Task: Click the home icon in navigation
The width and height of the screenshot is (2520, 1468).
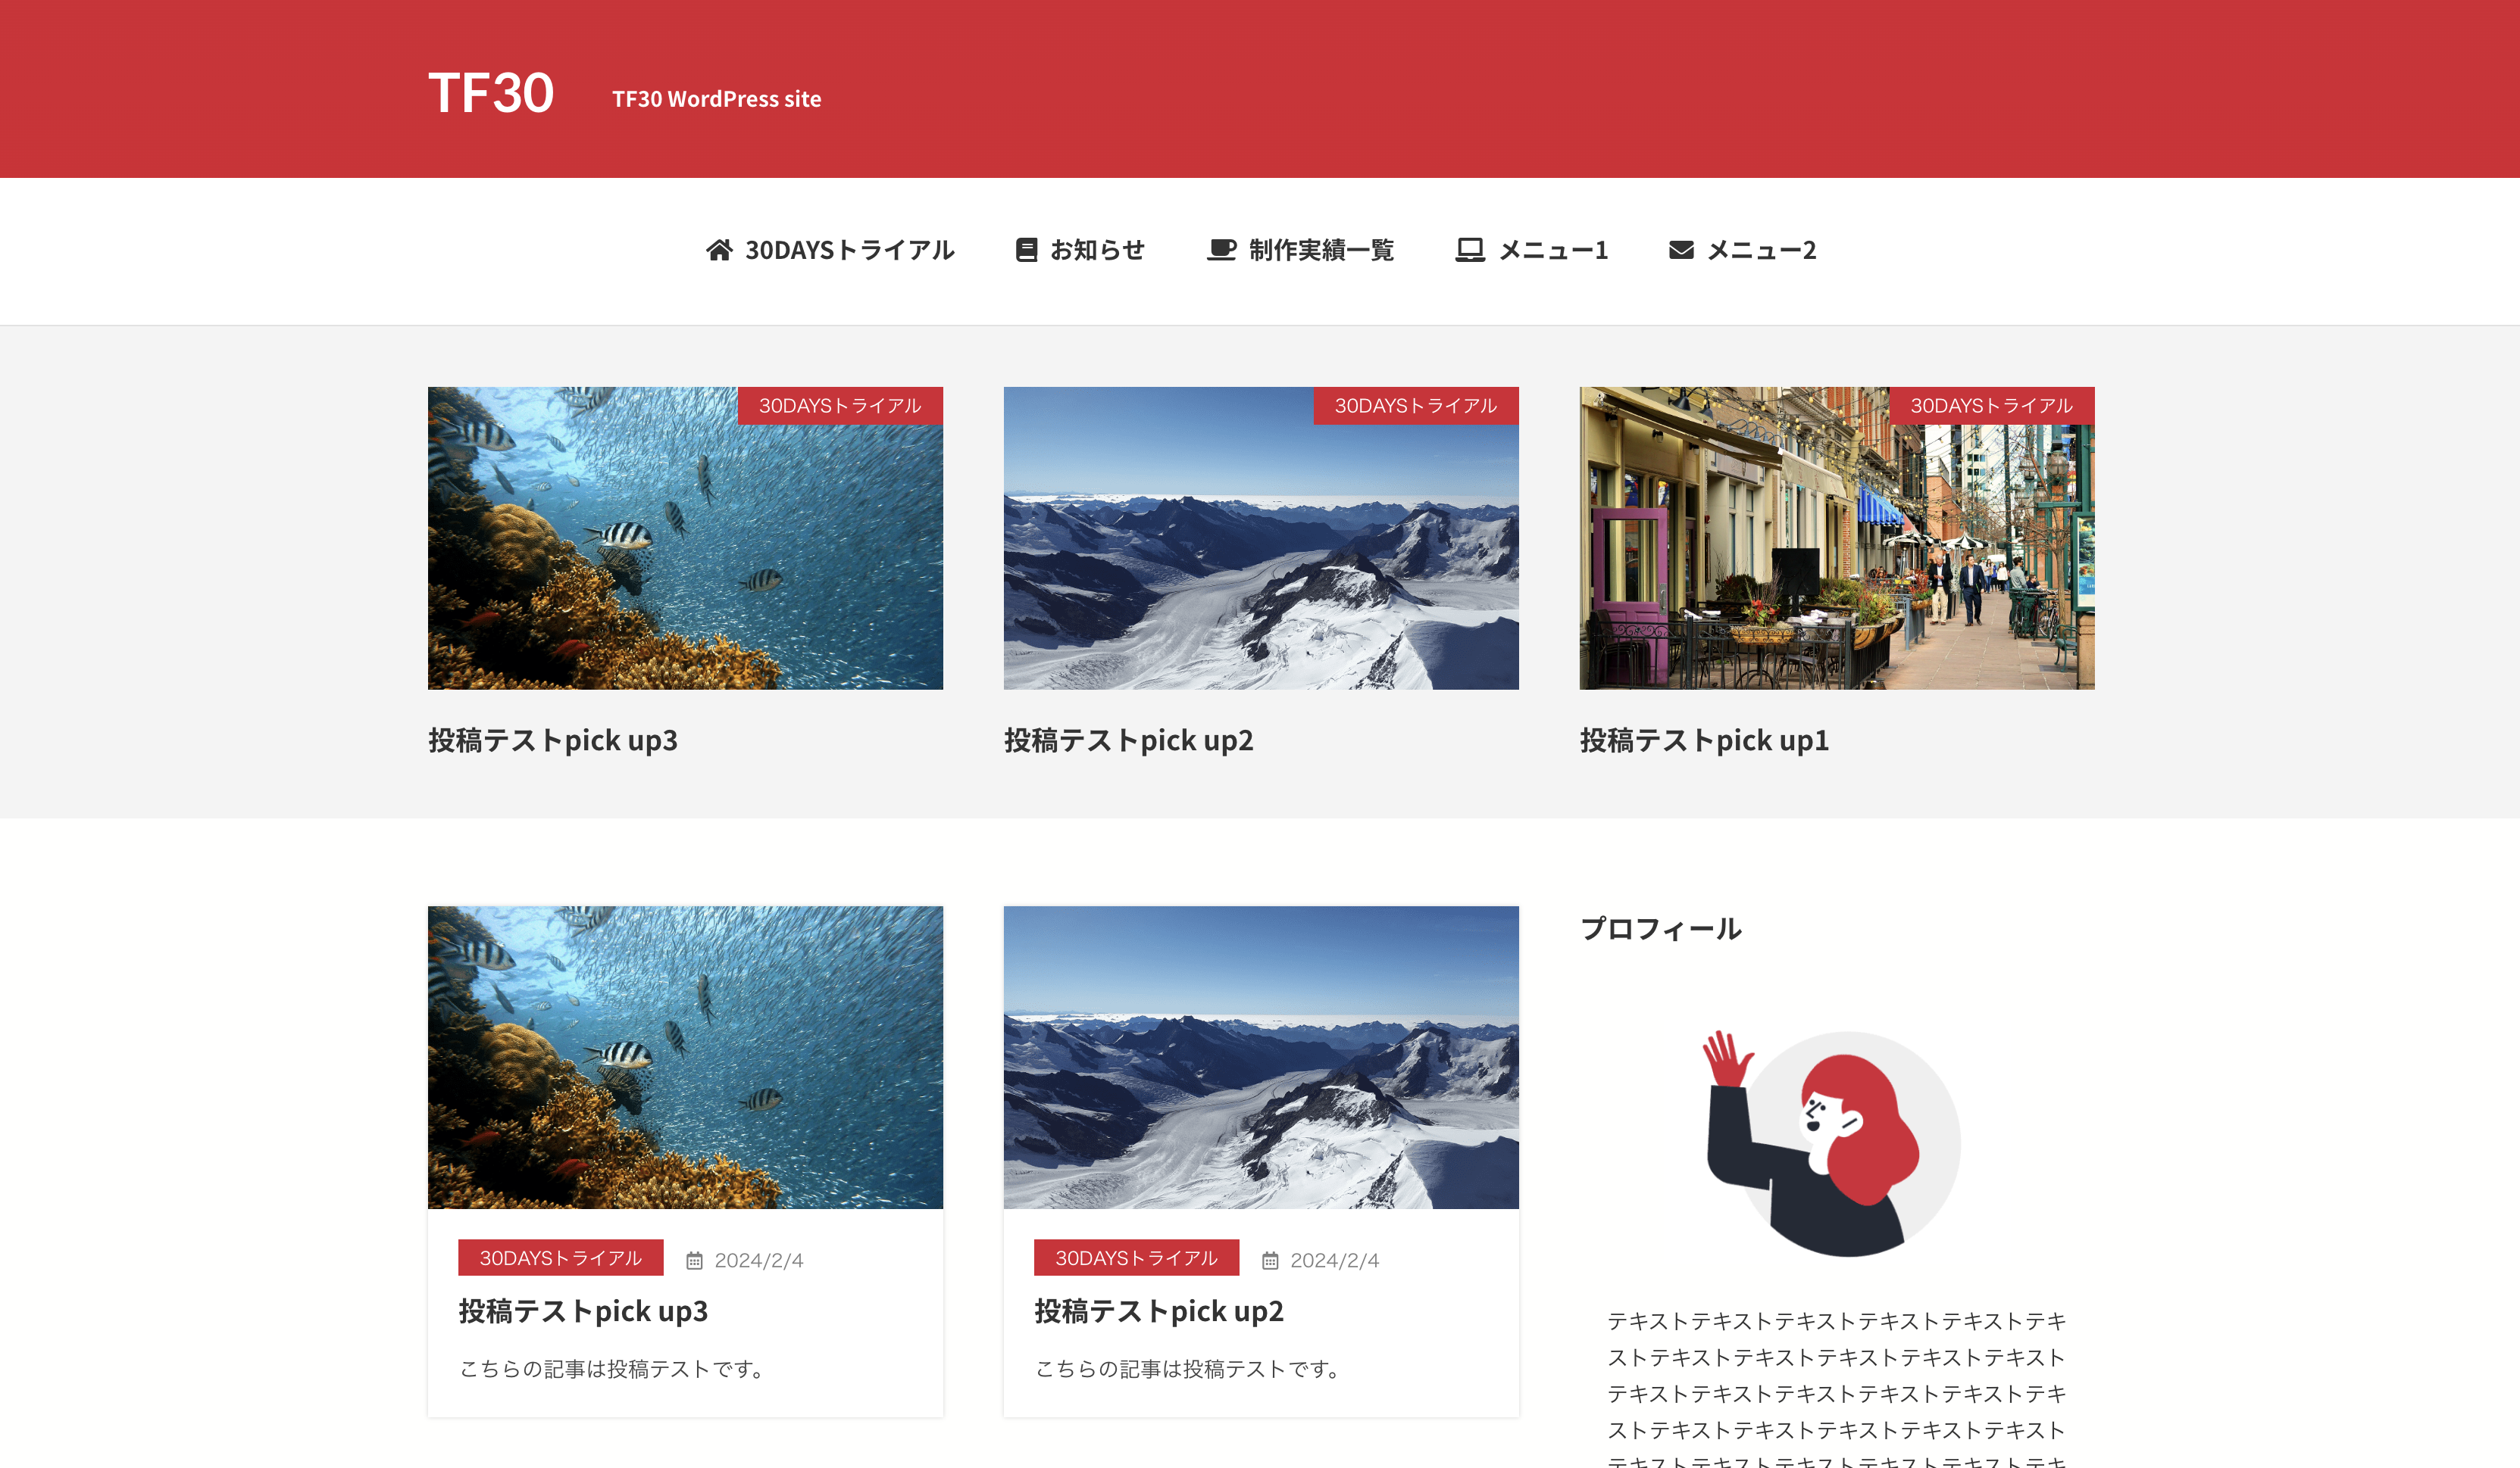Action: [719, 250]
